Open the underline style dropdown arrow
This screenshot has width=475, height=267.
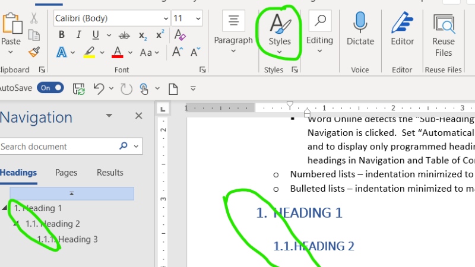[x=109, y=36]
